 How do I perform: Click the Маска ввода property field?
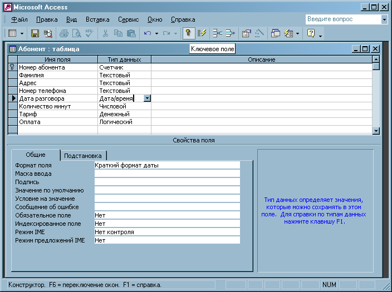(x=167, y=174)
